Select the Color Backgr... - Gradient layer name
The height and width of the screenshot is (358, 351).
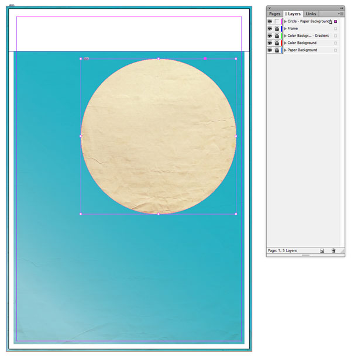(x=308, y=36)
